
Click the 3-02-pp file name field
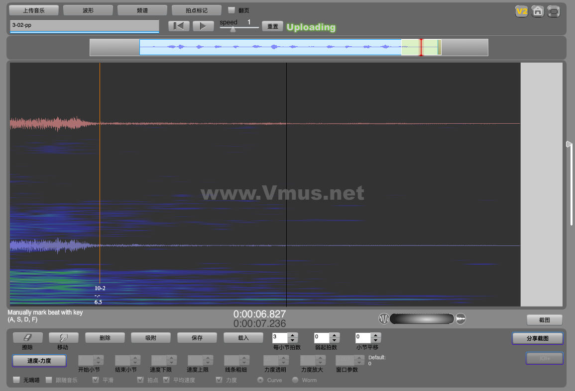[x=84, y=25]
